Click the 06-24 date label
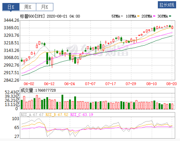180x141 pixels. (x=69, y=84)
